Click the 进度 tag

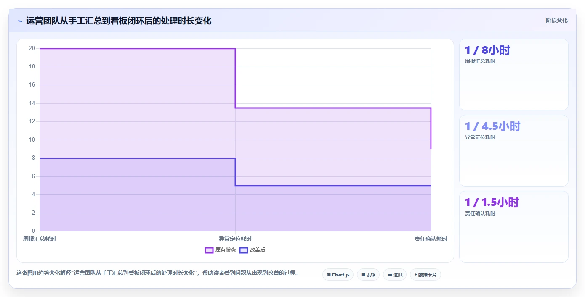(x=395, y=275)
